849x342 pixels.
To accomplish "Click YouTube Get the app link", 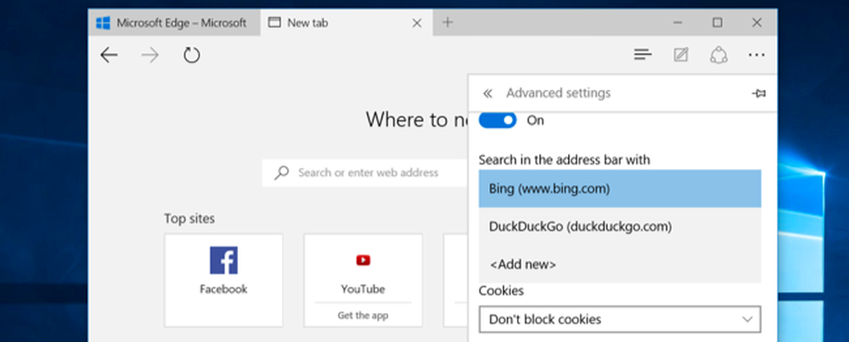I will pos(363,316).
